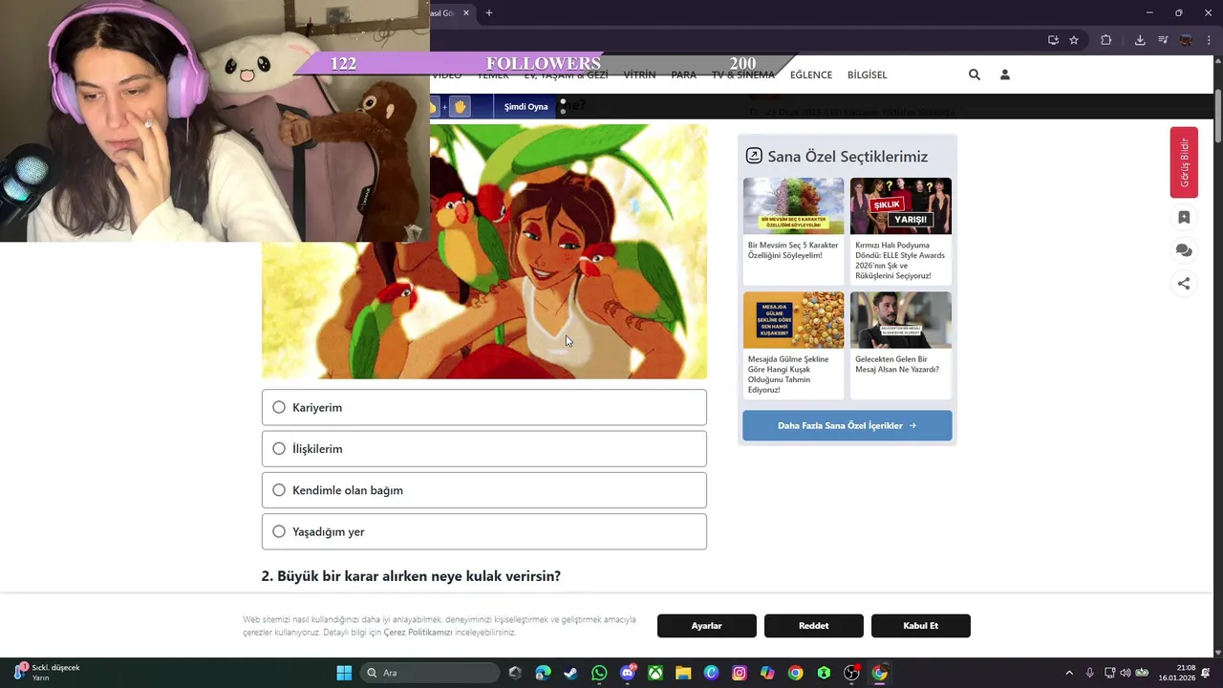The height and width of the screenshot is (688, 1223).
Task: Open Discord from taskbar
Action: coord(628,673)
